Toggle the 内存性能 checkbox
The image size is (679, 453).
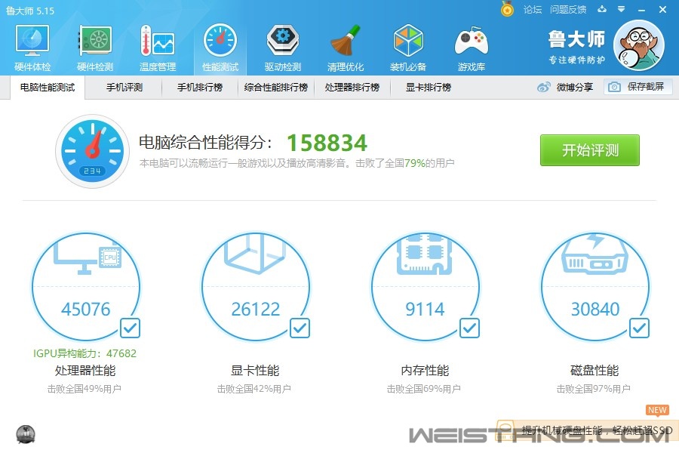[x=469, y=328]
